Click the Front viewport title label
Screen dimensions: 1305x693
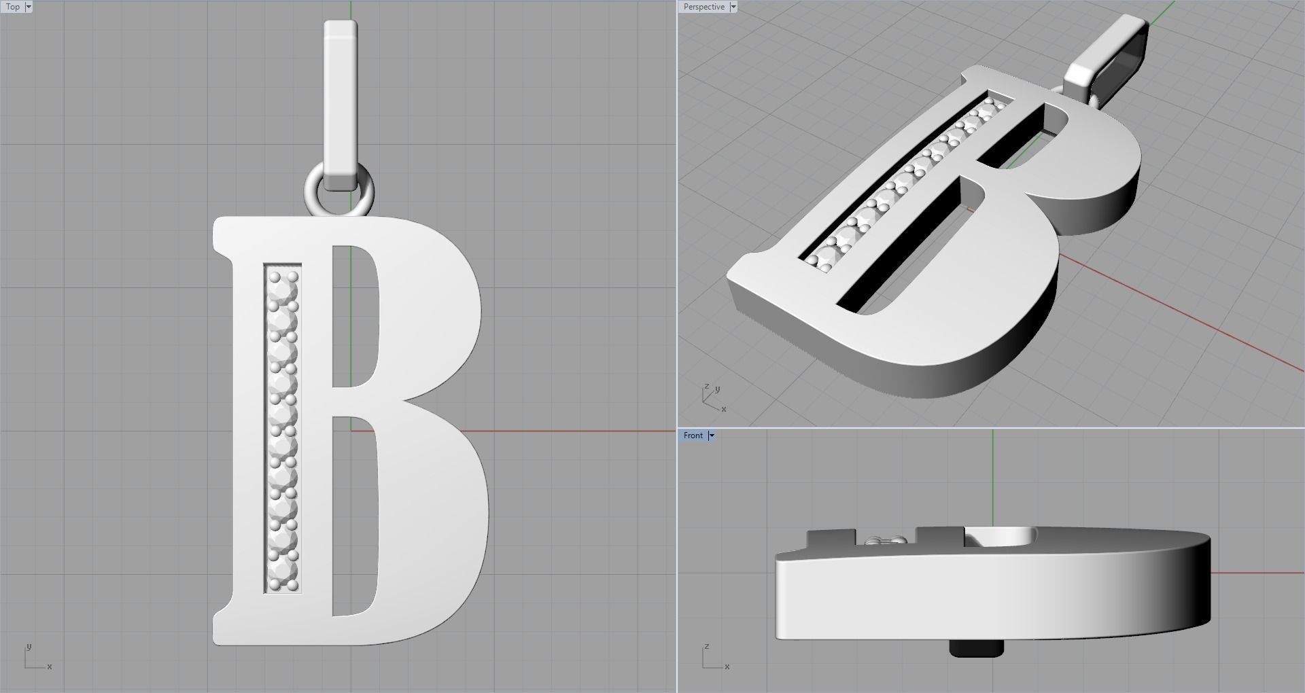[693, 436]
